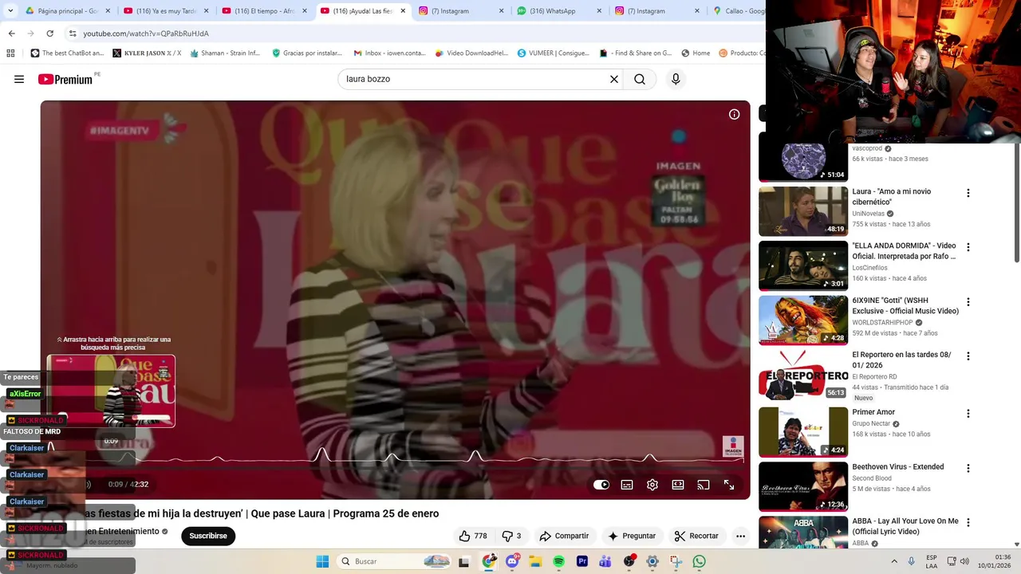Image resolution: width=1021 pixels, height=574 pixels.
Task: Cast video to a TV
Action: coord(704,485)
